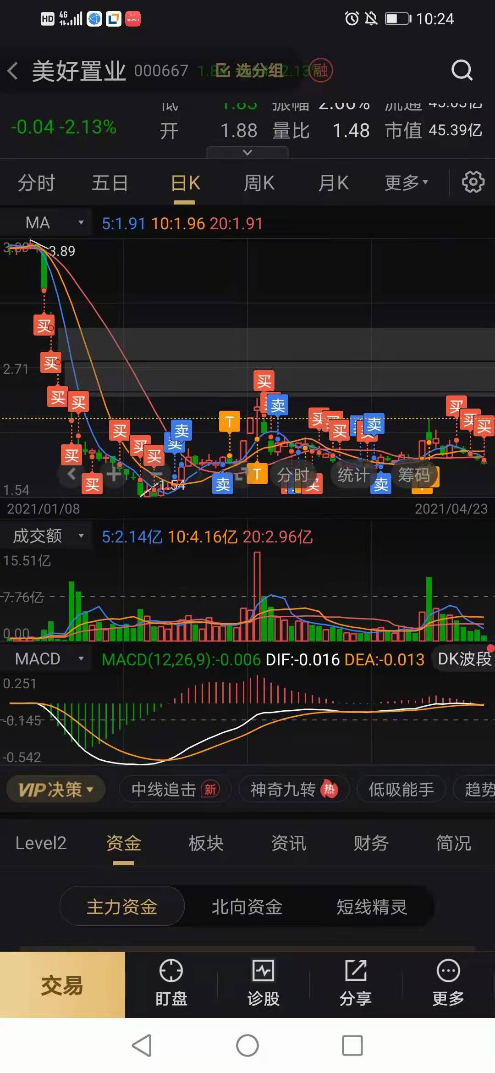
Task: Select the 主力资金 segment
Action: point(122,907)
